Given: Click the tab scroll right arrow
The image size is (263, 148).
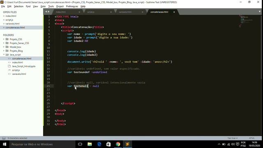Looking at the screenshot, I should pyautogui.click(x=48, y=12).
